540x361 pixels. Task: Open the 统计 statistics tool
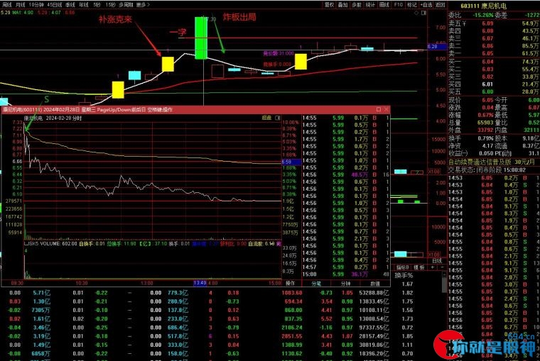coord(370,5)
